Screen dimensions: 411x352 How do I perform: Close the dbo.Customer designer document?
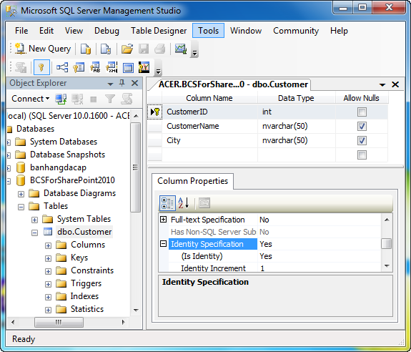pos(395,84)
